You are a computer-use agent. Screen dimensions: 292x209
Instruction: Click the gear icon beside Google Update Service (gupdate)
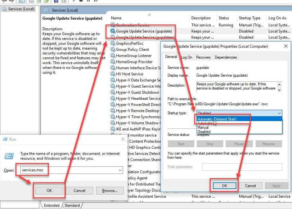[x=113, y=31]
